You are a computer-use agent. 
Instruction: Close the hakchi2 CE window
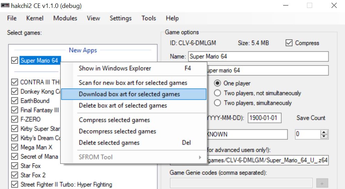334,5
